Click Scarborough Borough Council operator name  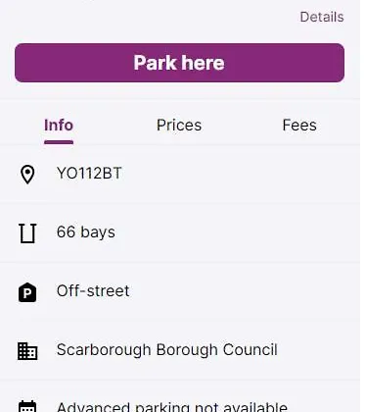(x=167, y=350)
